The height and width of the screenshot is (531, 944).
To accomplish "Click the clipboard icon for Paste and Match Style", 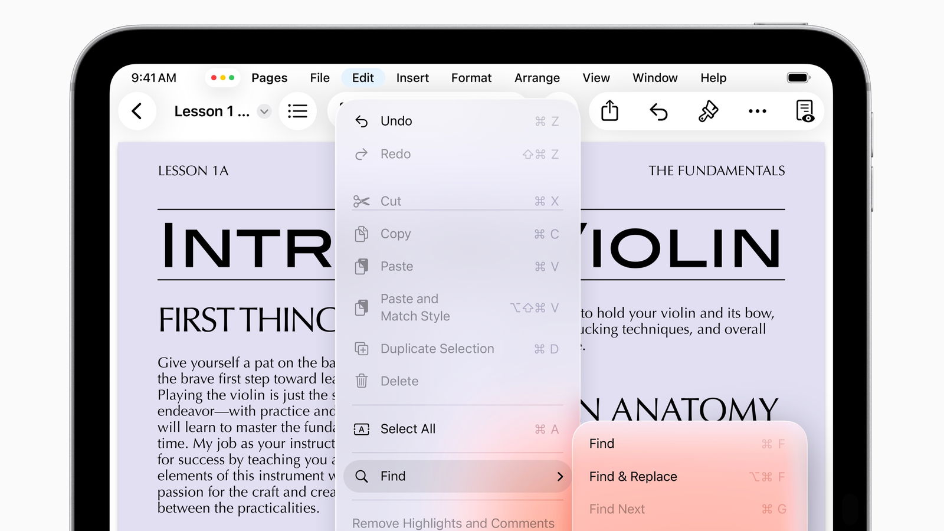I will tap(361, 307).
